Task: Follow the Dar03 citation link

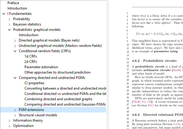Action: pos(176,70)
